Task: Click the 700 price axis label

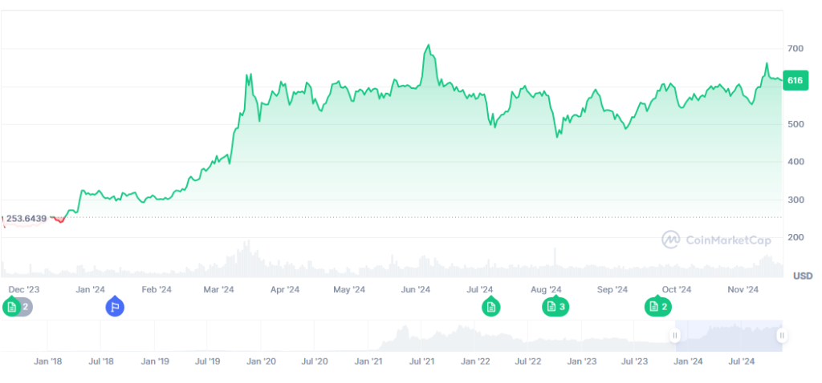Action: pyautogui.click(x=795, y=49)
